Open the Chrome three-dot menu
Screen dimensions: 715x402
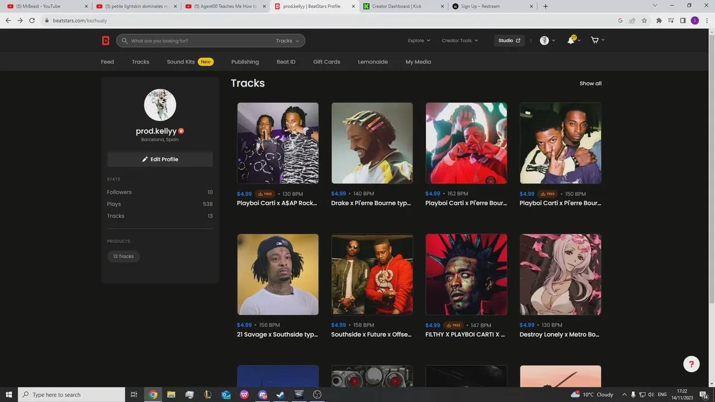coord(707,21)
